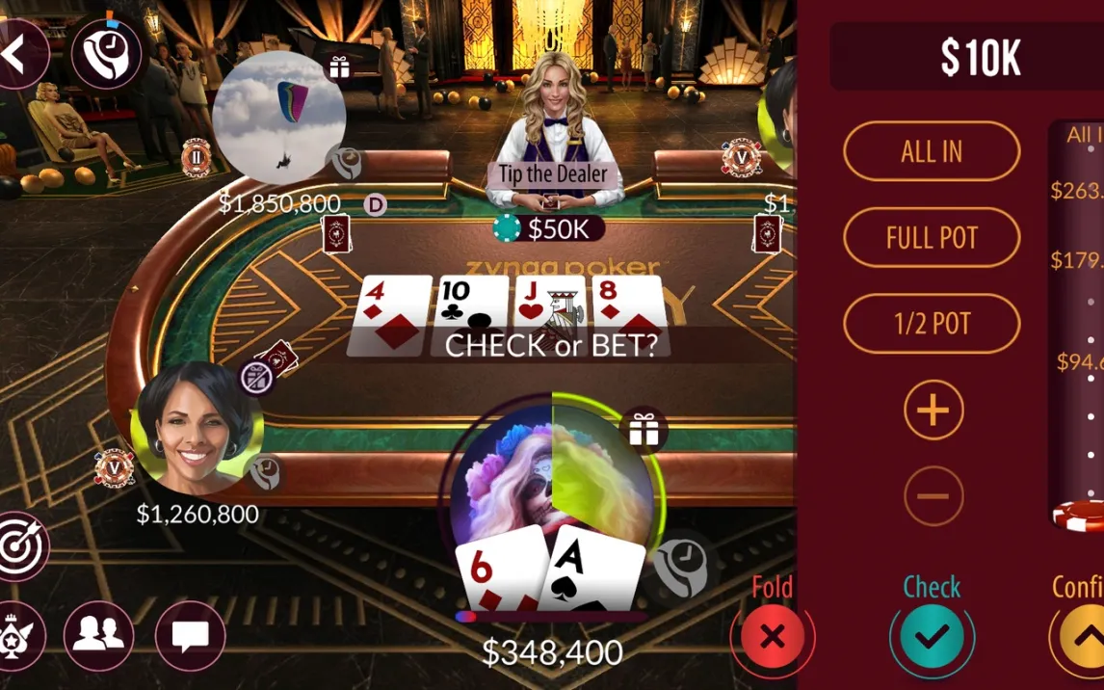Fold hand with red X button
This screenshot has width=1104, height=690.
click(x=773, y=637)
